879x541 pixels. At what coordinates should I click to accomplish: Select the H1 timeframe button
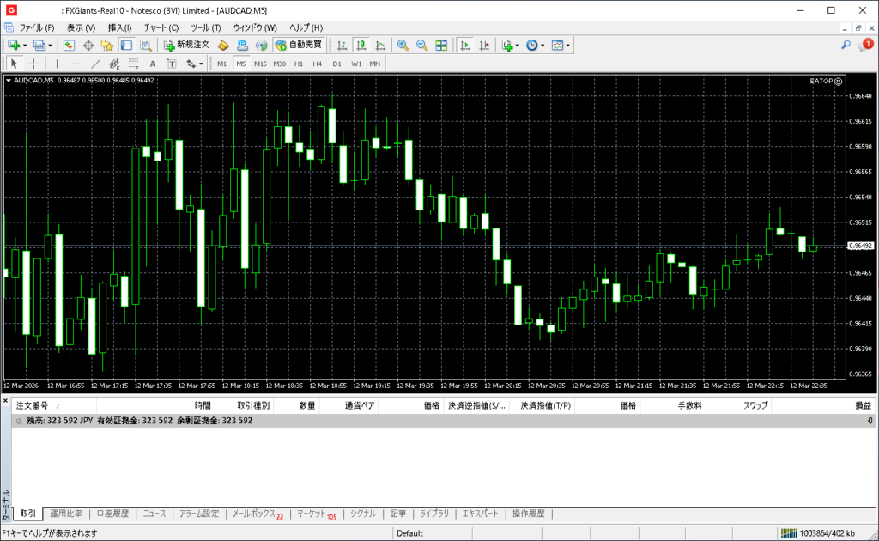coord(299,64)
